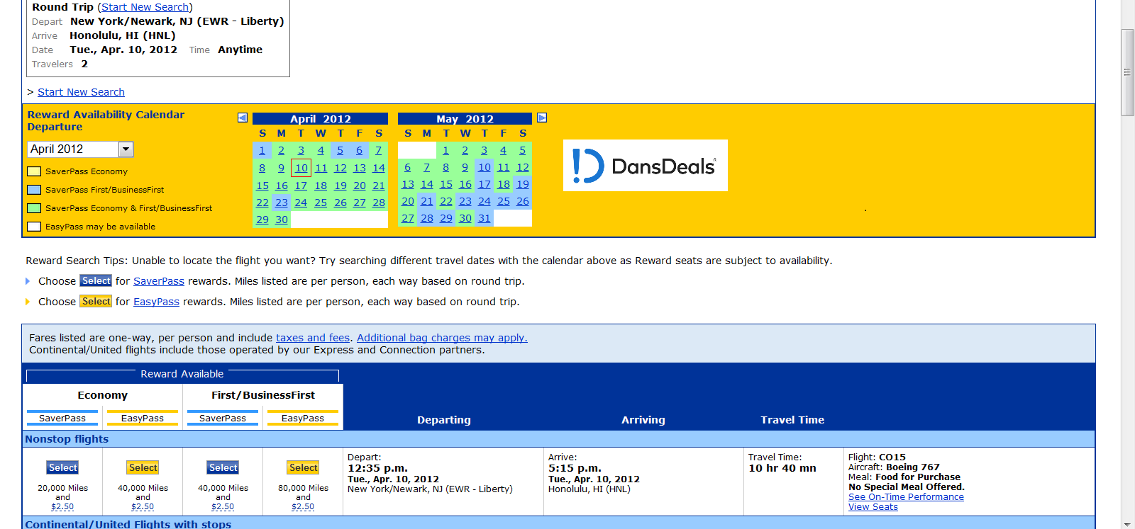Open Additional bag charges may apply link
This screenshot has width=1135, height=529.
coord(442,338)
